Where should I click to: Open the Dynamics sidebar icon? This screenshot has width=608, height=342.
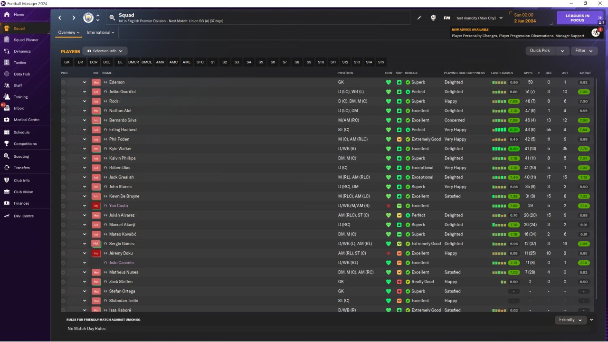7,51
